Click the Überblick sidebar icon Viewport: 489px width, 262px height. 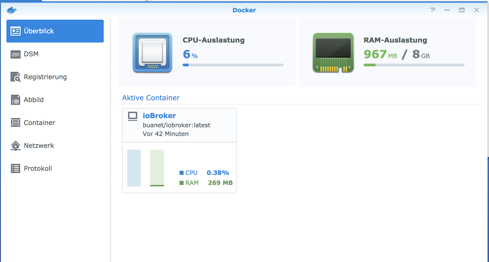(15, 31)
